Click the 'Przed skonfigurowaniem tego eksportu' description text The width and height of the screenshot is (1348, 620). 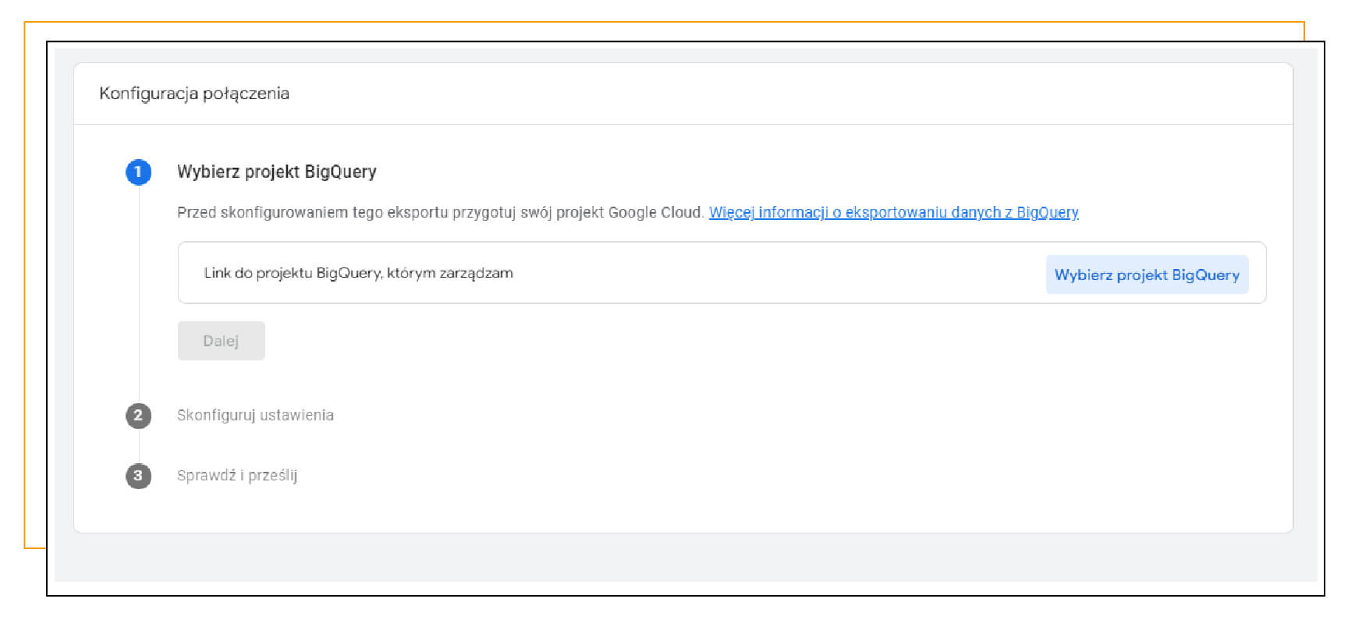[441, 212]
